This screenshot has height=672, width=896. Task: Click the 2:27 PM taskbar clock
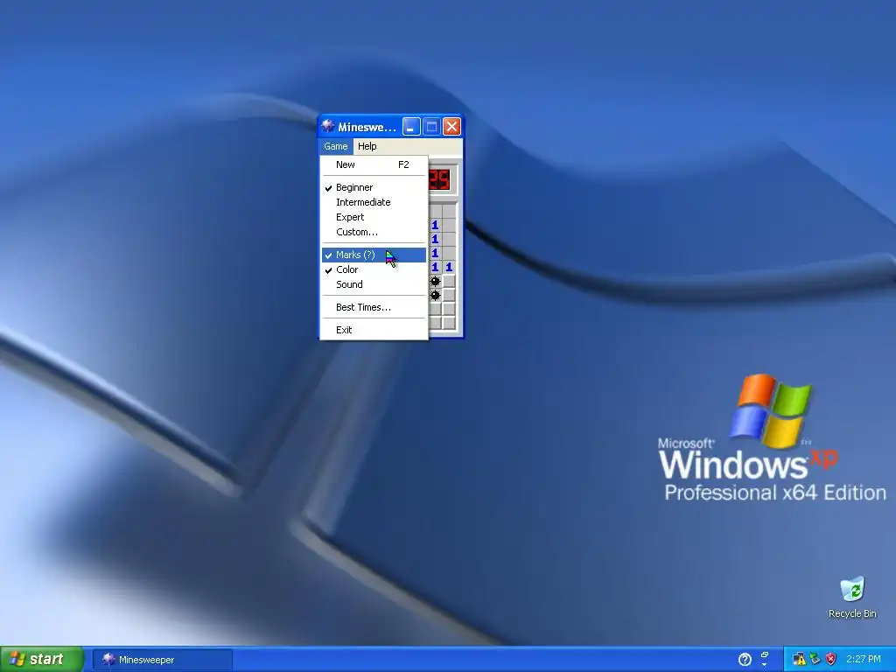[864, 659]
